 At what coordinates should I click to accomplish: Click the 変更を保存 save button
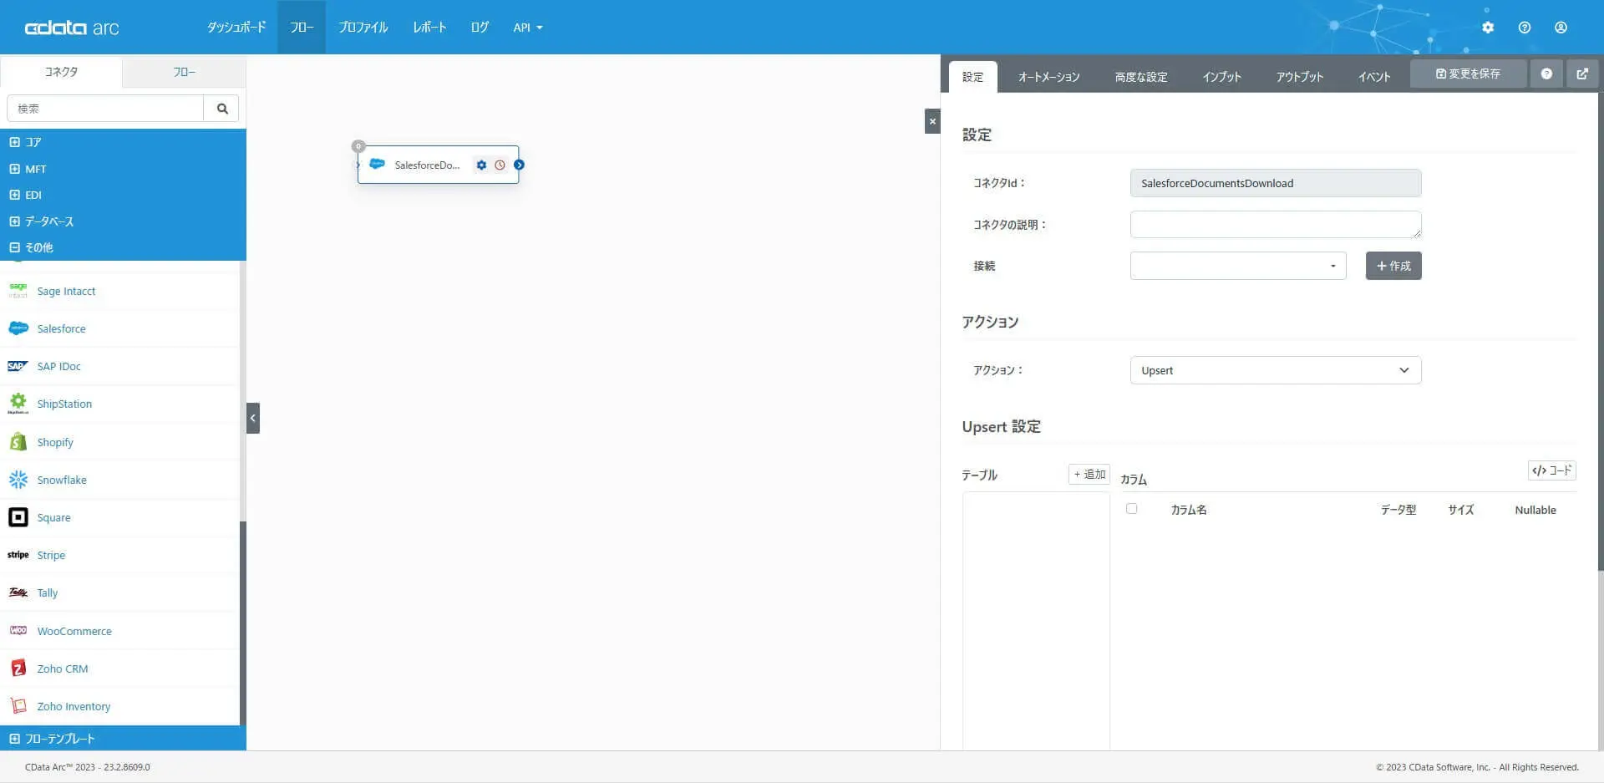click(1468, 74)
